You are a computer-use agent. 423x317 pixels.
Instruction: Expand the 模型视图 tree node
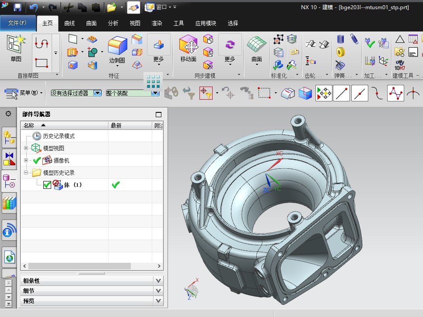pyautogui.click(x=26, y=148)
